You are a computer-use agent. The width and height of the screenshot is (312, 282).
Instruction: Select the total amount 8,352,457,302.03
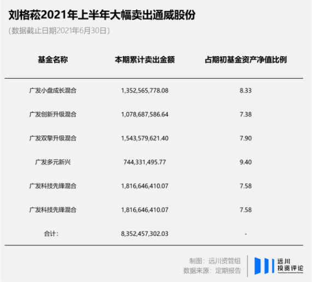tap(145, 234)
